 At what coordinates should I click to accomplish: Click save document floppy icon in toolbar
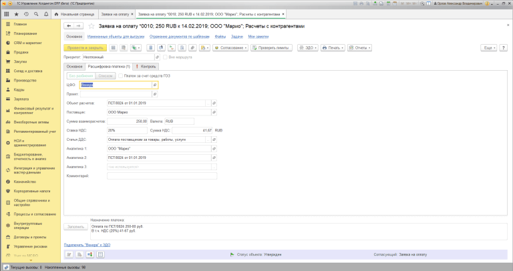pos(113,48)
